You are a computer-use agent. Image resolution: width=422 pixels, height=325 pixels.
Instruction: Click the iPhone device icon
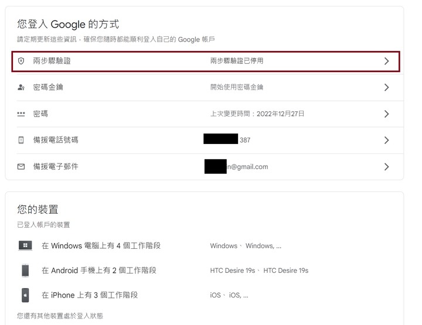(x=25, y=295)
